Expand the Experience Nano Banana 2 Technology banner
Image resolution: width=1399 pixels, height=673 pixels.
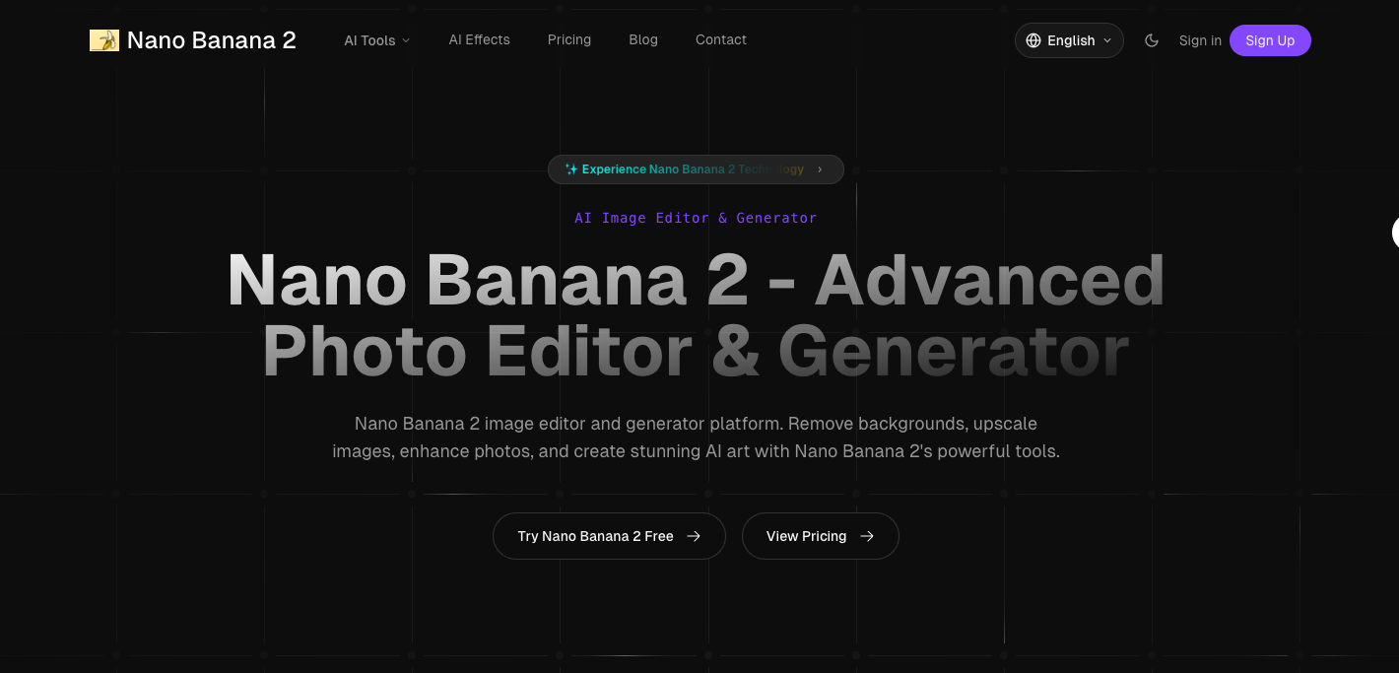coord(695,168)
